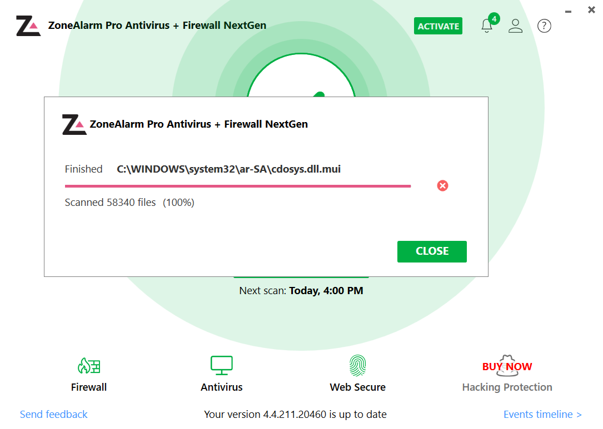The image size is (603, 429).
Task: Click the notification badge showing 4
Action: (494, 18)
